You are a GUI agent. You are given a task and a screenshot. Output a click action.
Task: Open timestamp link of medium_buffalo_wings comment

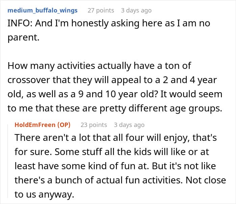click(x=136, y=10)
